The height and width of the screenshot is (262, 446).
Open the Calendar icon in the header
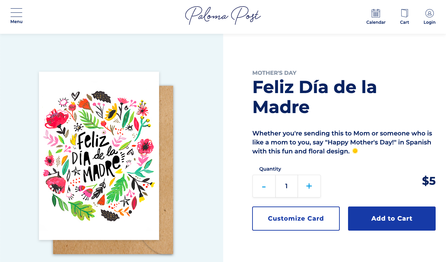(x=376, y=14)
